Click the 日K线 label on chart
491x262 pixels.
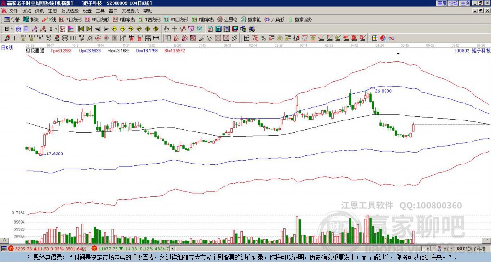7,48
